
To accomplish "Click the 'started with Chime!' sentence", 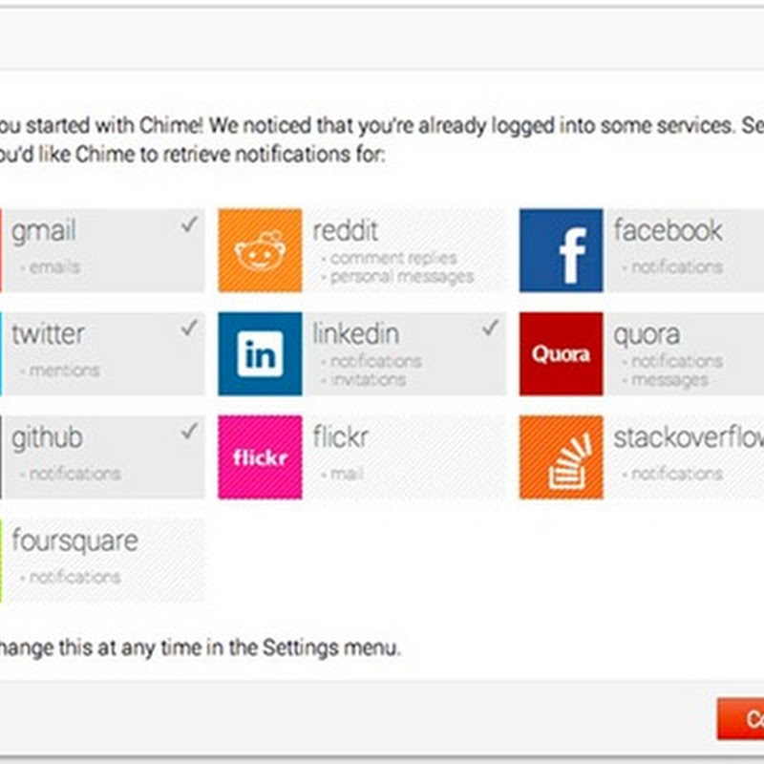I will click(382, 126).
